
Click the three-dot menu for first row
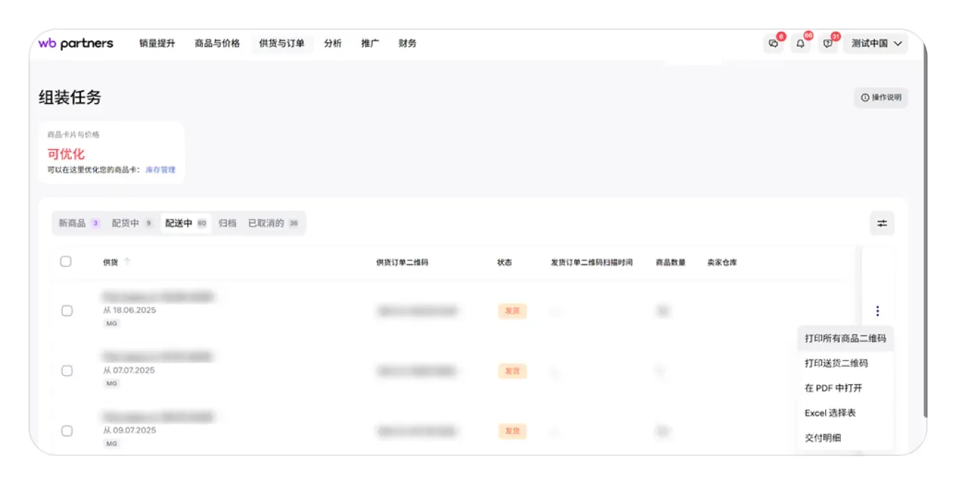[x=878, y=311]
